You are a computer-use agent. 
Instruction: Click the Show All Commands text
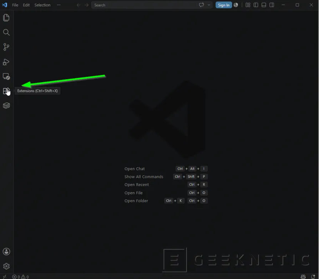[144, 177]
